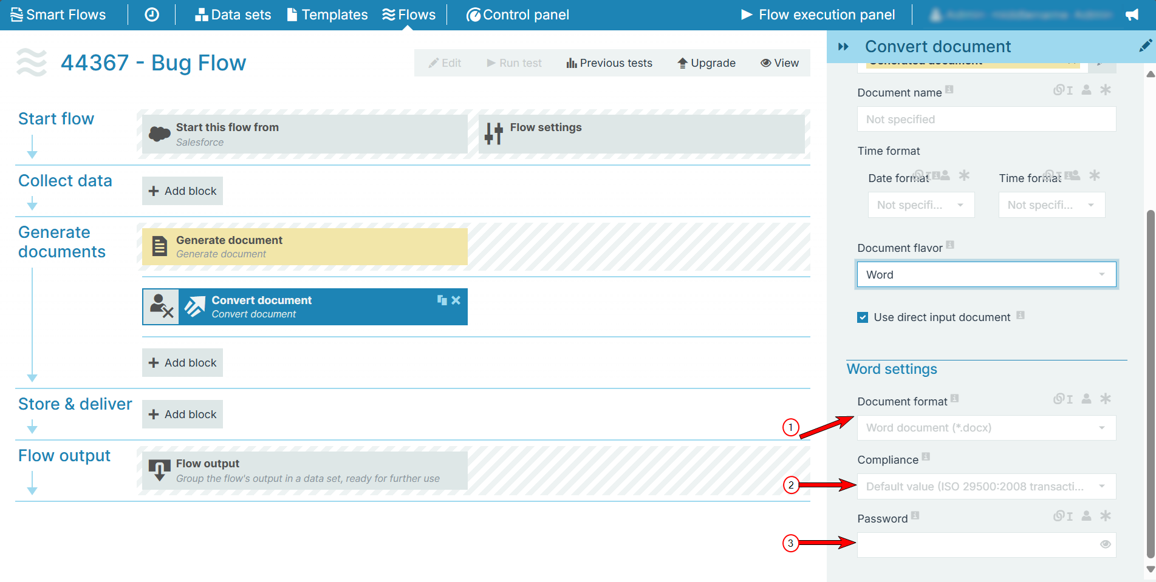
Task: Open the Compliance dropdown
Action: point(986,486)
